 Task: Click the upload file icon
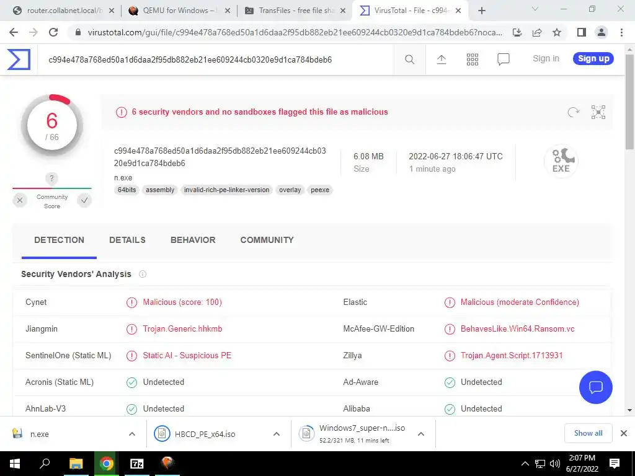[442, 59]
